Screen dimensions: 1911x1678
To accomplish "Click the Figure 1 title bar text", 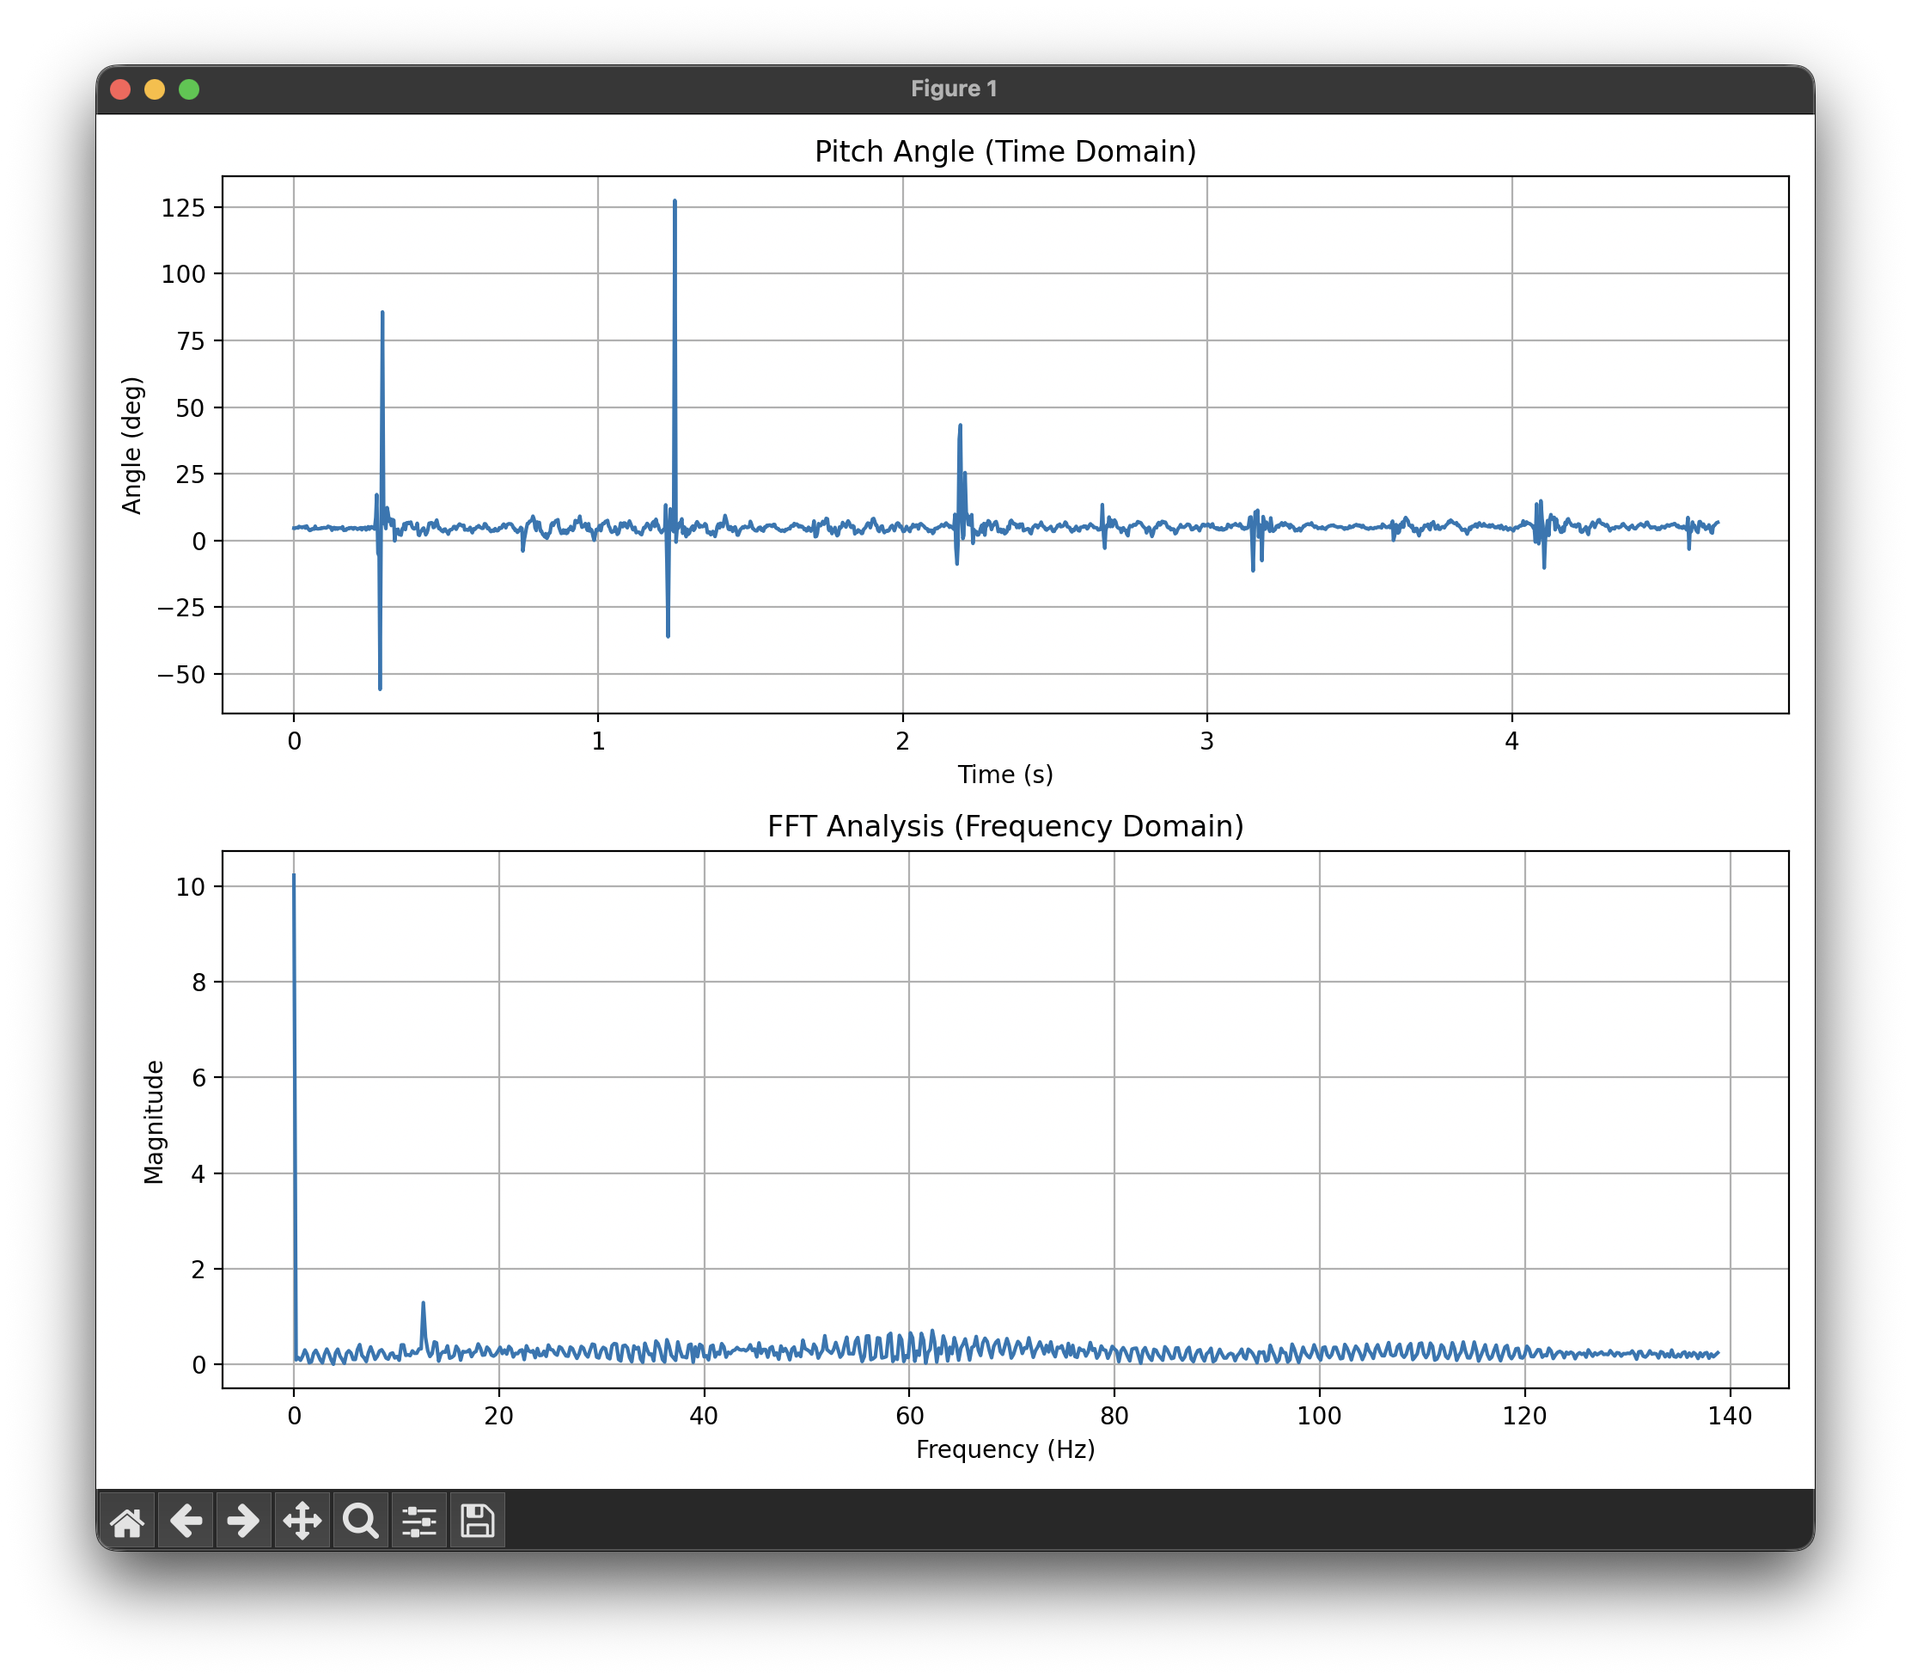I will coord(954,88).
